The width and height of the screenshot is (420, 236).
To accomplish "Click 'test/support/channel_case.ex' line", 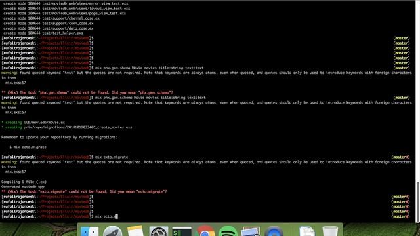I will (51, 18).
